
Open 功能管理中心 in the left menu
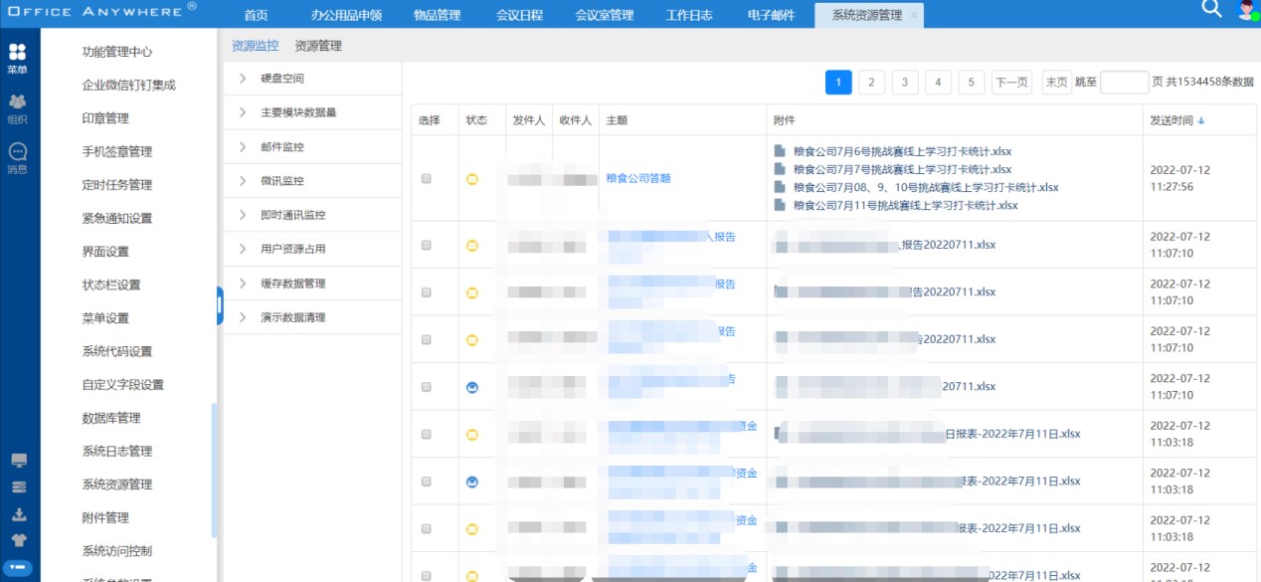click(116, 52)
